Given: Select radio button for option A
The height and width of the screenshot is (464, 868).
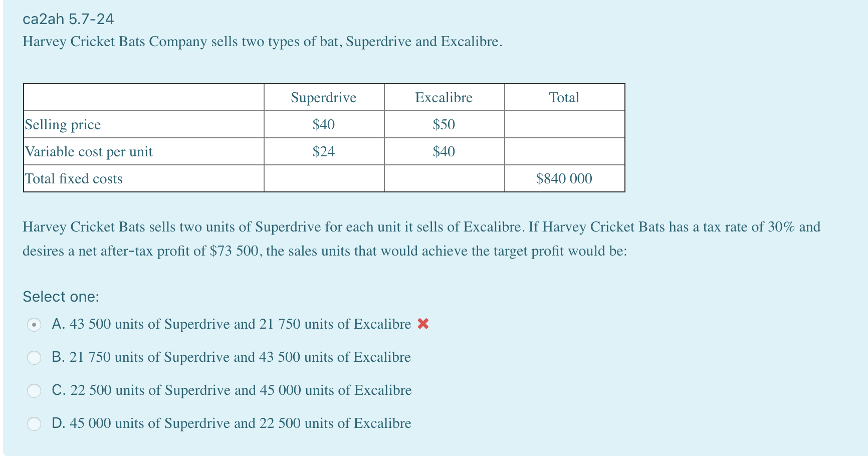Looking at the screenshot, I should [34, 325].
